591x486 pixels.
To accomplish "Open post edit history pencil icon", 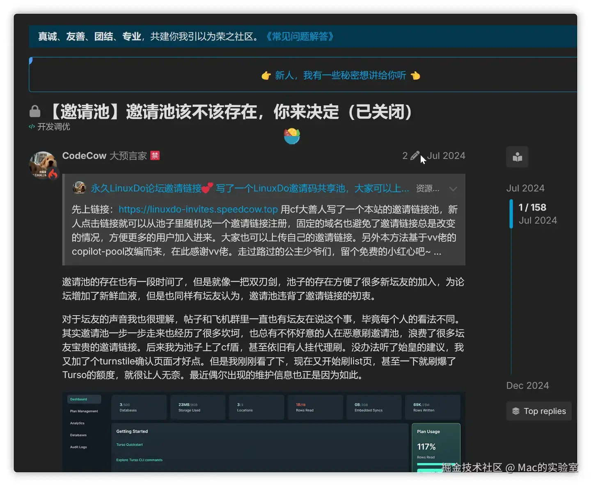I will tap(415, 156).
